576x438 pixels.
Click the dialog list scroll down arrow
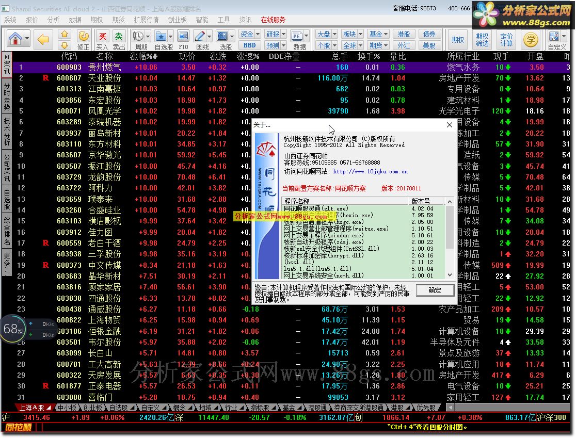point(450,275)
